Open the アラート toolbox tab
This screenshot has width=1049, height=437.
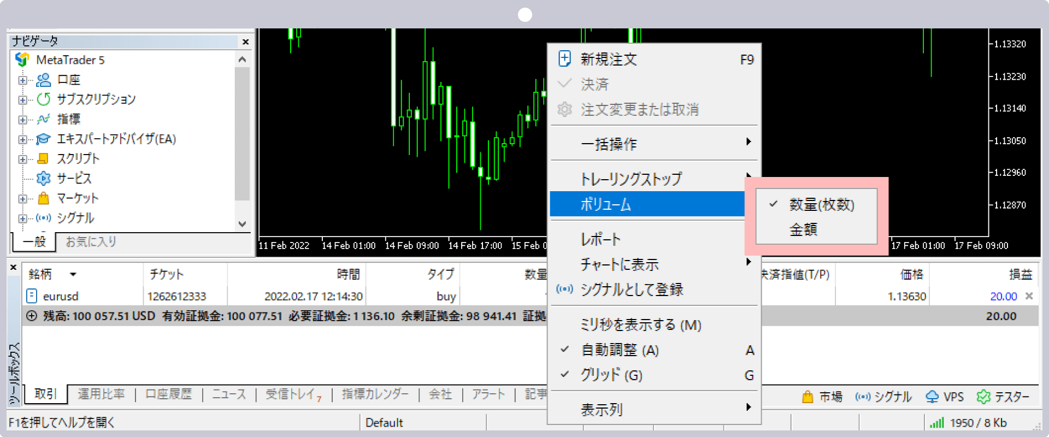(488, 394)
